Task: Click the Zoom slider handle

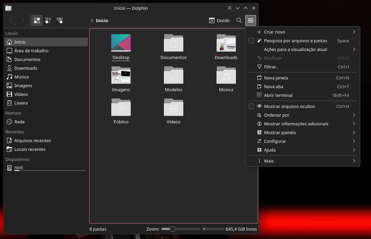Action: coord(172,229)
